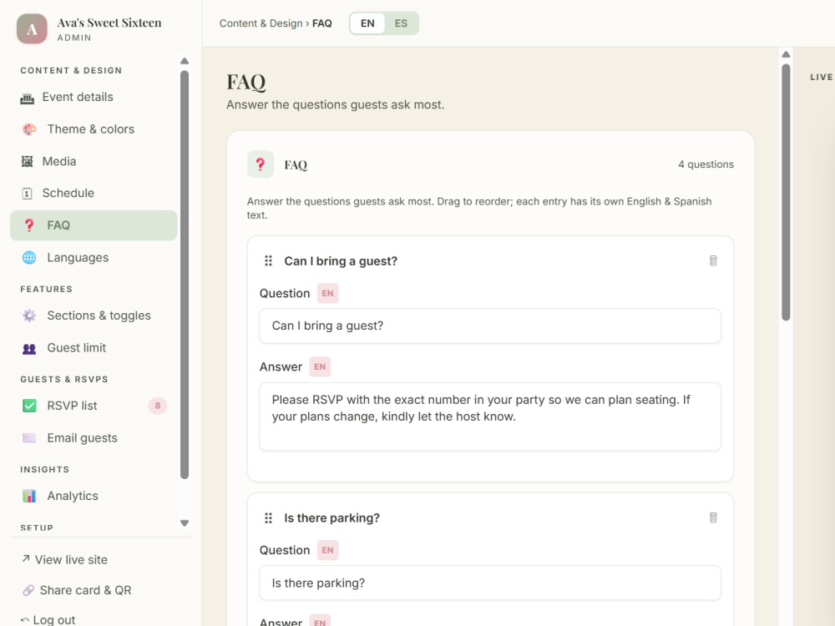Click the 'Can I bring a guest?' card title
835x626 pixels.
pos(341,260)
